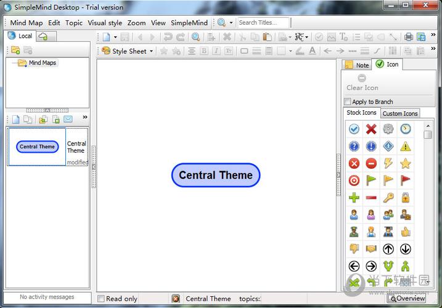Screen dimensions: 442x308
Task: Open the new mind map dropdown arrow
Action: (x=115, y=37)
